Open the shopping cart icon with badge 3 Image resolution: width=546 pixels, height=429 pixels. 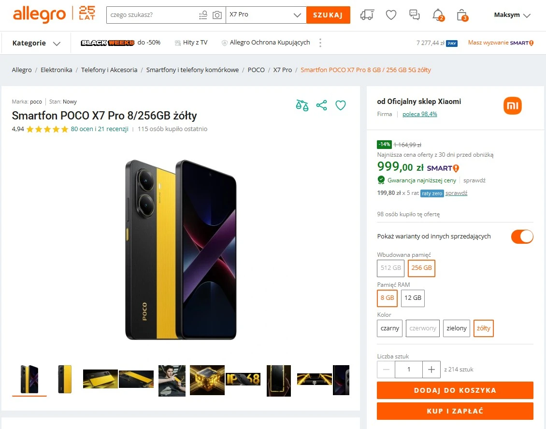(x=461, y=15)
